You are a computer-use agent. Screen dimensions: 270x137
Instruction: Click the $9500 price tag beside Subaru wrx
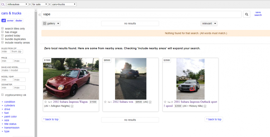pos(139,102)
